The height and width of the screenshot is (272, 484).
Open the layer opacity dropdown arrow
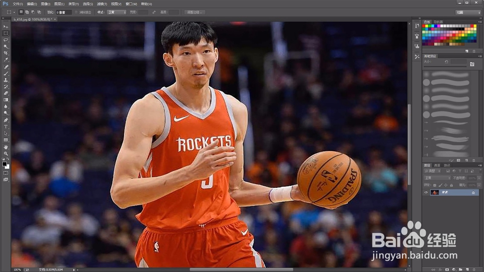[479, 178]
